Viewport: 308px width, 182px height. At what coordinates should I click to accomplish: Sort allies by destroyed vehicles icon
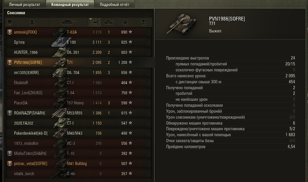tap(109, 22)
